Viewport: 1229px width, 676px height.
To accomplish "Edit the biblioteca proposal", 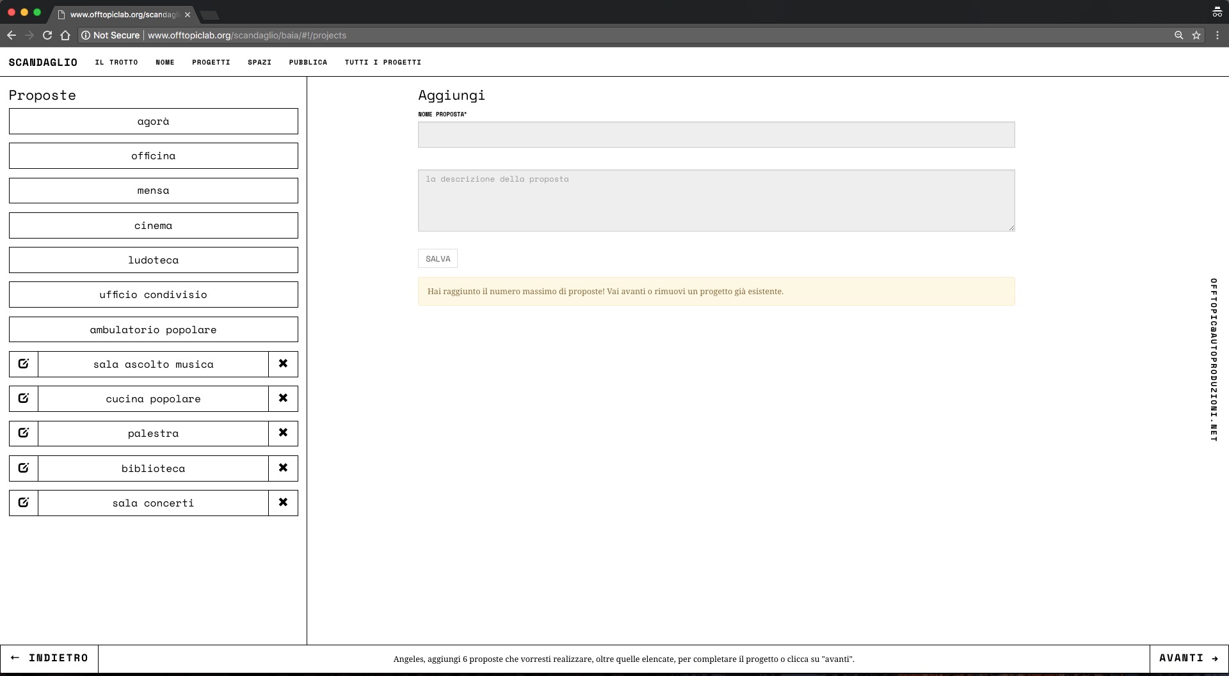I will tap(24, 468).
